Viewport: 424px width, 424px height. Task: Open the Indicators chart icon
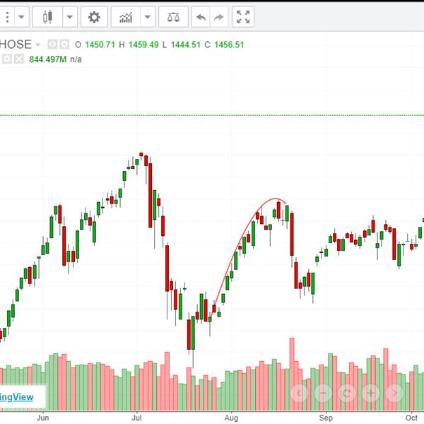[126, 17]
